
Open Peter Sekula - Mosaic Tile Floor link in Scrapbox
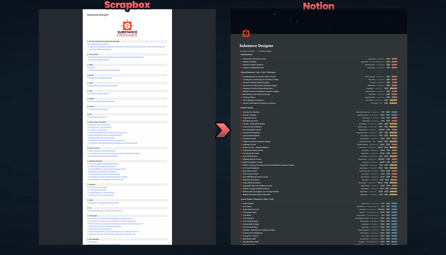(99, 93)
